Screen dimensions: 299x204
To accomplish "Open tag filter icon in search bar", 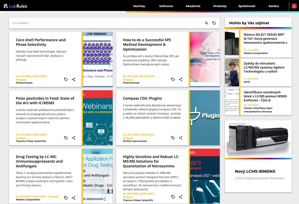I will 214,23.
